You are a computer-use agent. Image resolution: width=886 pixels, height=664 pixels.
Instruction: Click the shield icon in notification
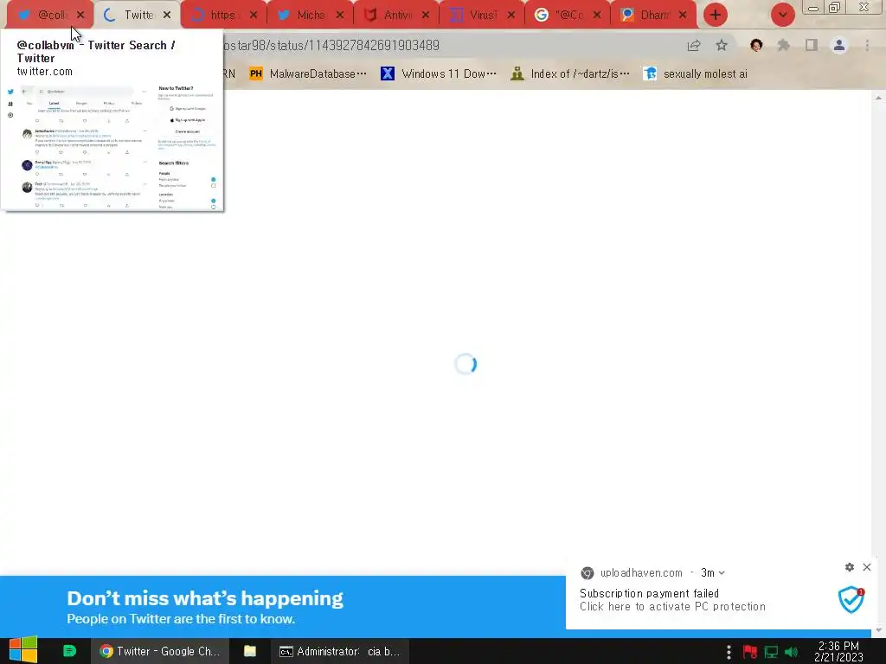(x=851, y=600)
